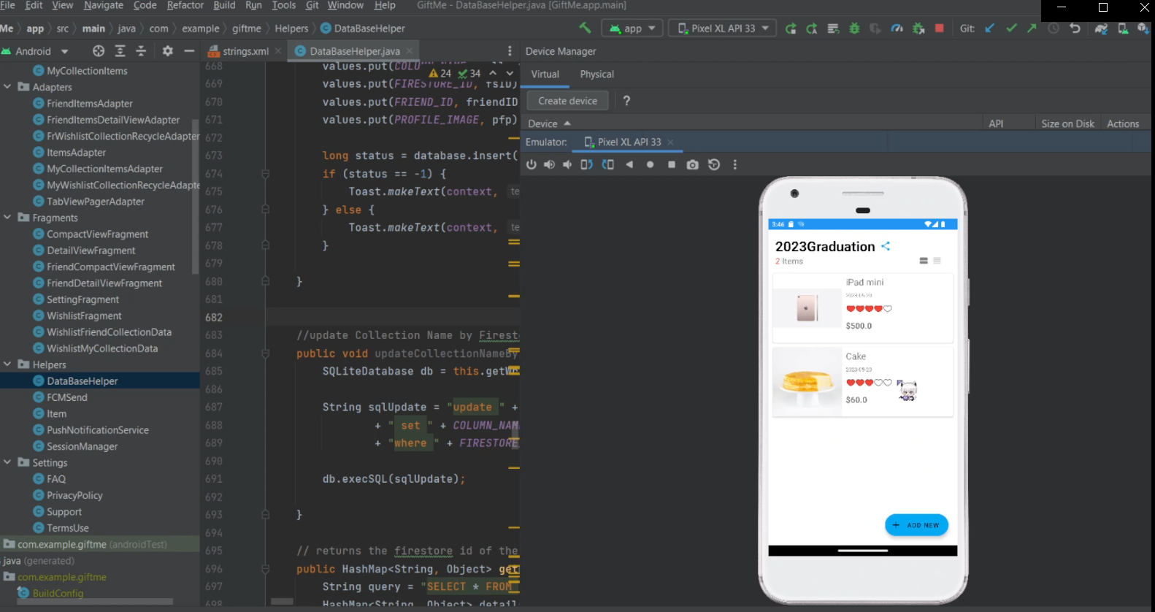
Task: Select opened file in Project panel
Action: 99,51
